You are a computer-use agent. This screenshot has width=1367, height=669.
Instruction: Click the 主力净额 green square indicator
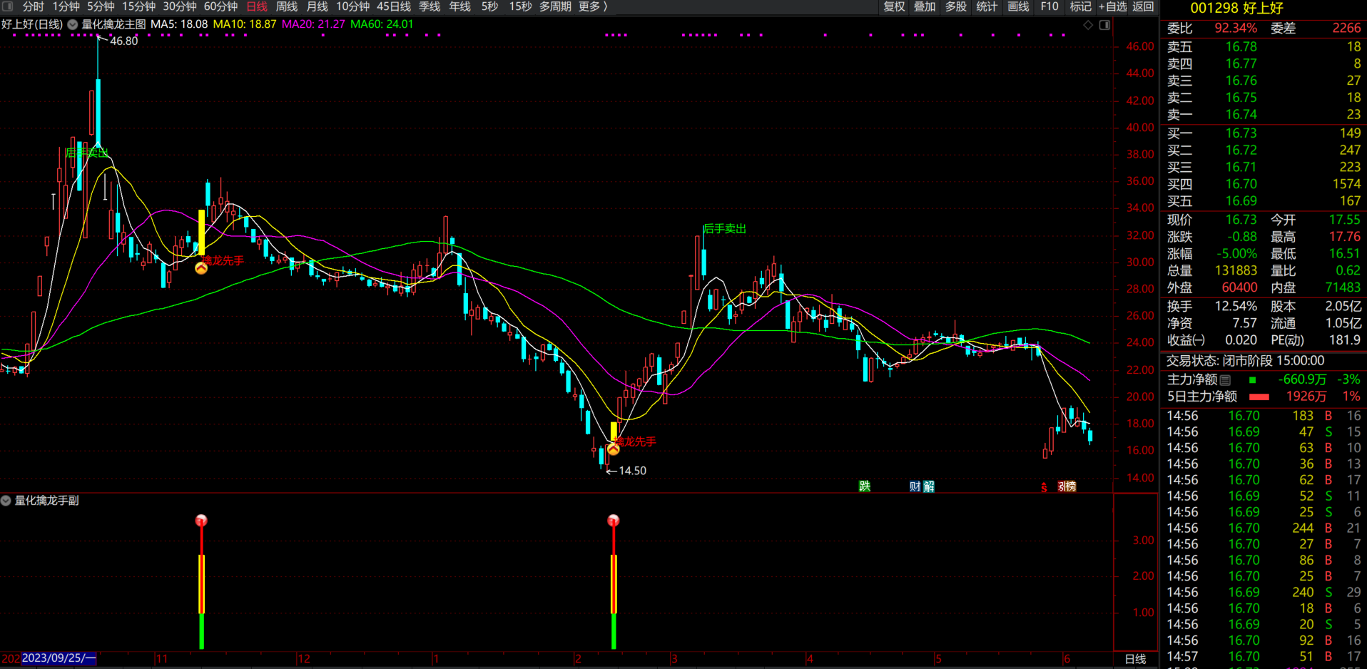point(1252,380)
